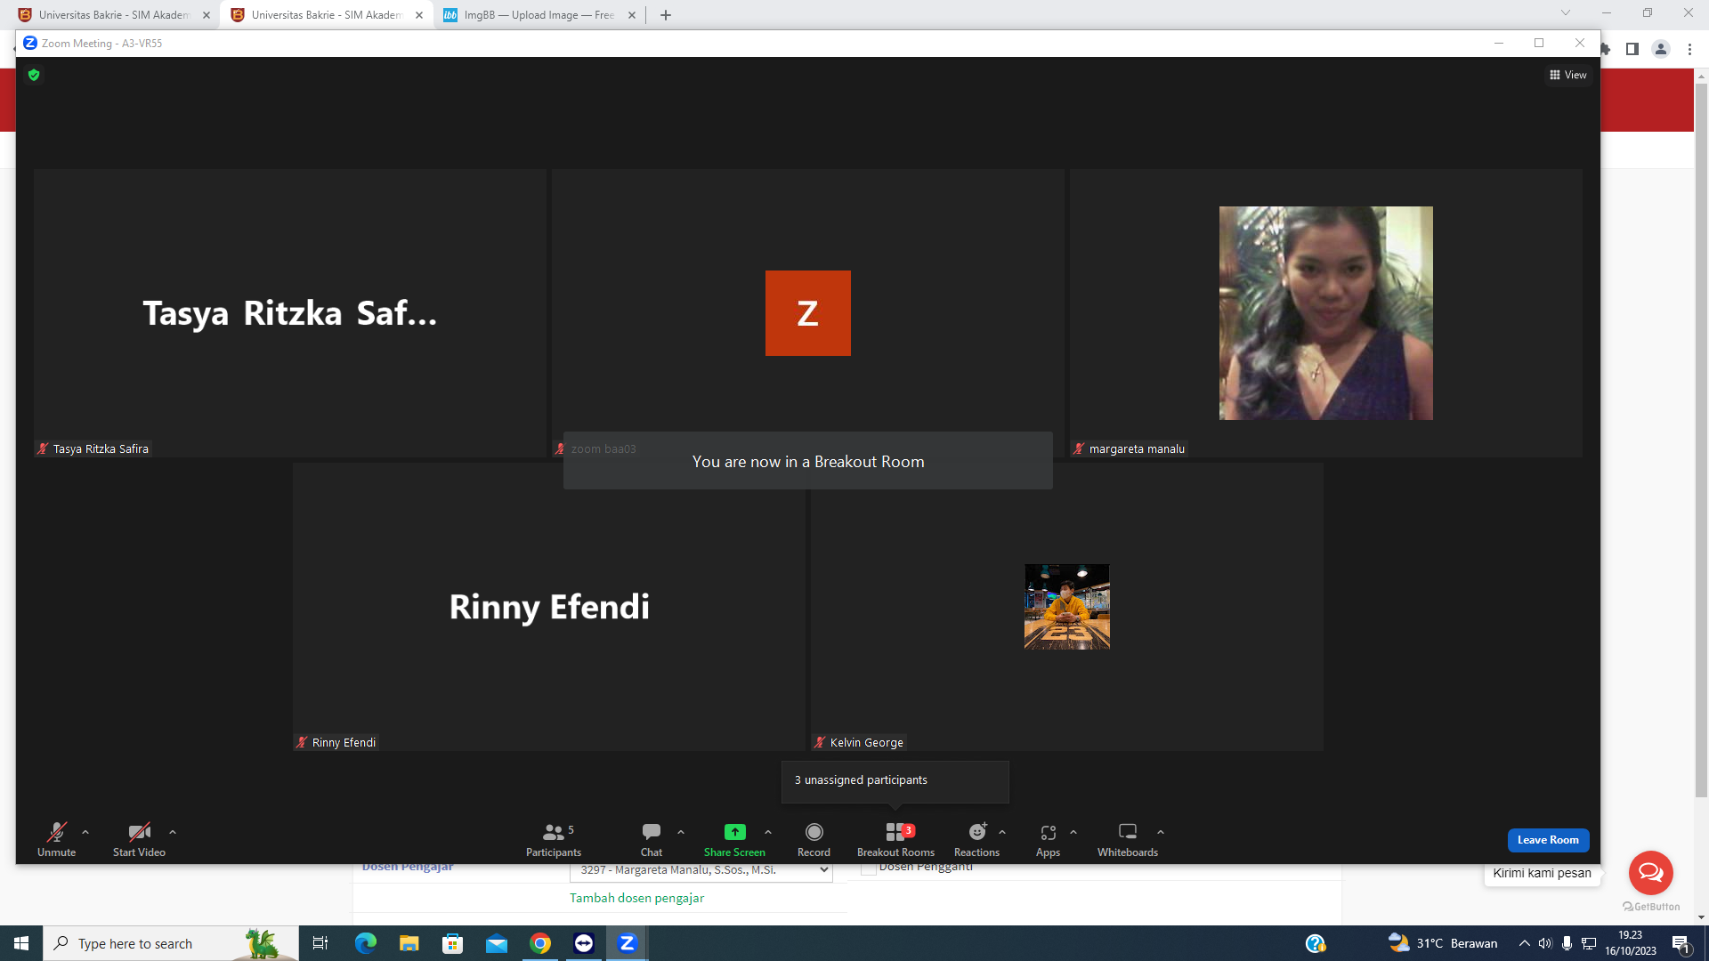Screen dimensions: 1709x961
Task: Click the green Share Screen icon
Action: [734, 832]
